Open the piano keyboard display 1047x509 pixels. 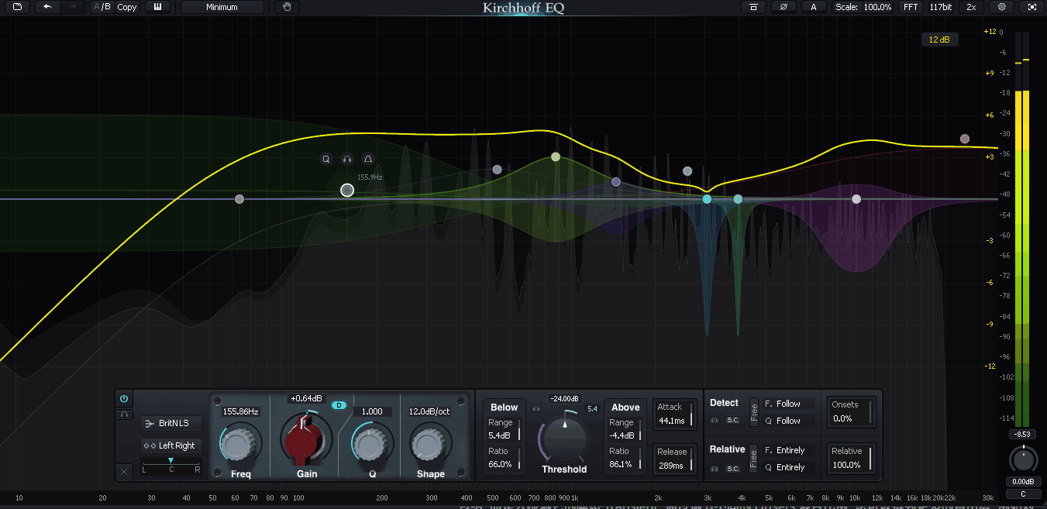click(158, 7)
